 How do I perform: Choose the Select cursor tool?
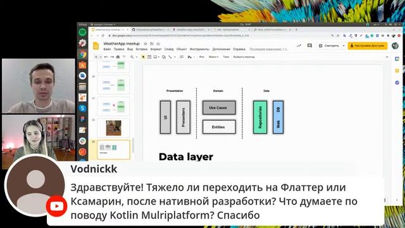(x=144, y=57)
